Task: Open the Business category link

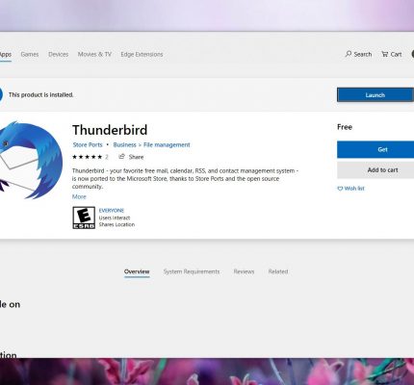Action: (x=124, y=144)
